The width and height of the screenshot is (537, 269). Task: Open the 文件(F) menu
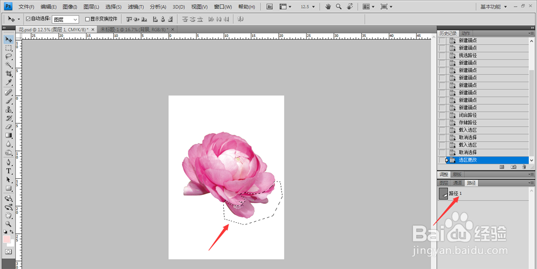26,7
